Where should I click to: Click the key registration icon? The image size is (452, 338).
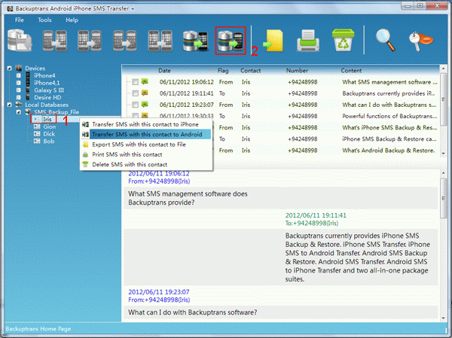click(420, 41)
